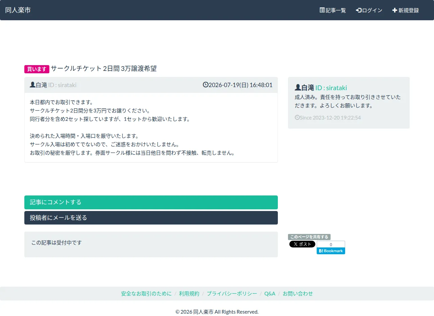Click the ログイン login arrow icon
The width and height of the screenshot is (434, 316).
pos(359,10)
